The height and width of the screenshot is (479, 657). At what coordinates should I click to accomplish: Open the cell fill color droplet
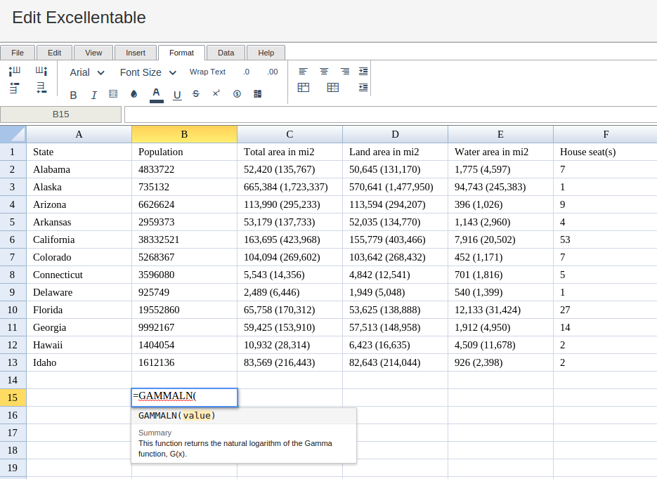tap(134, 94)
